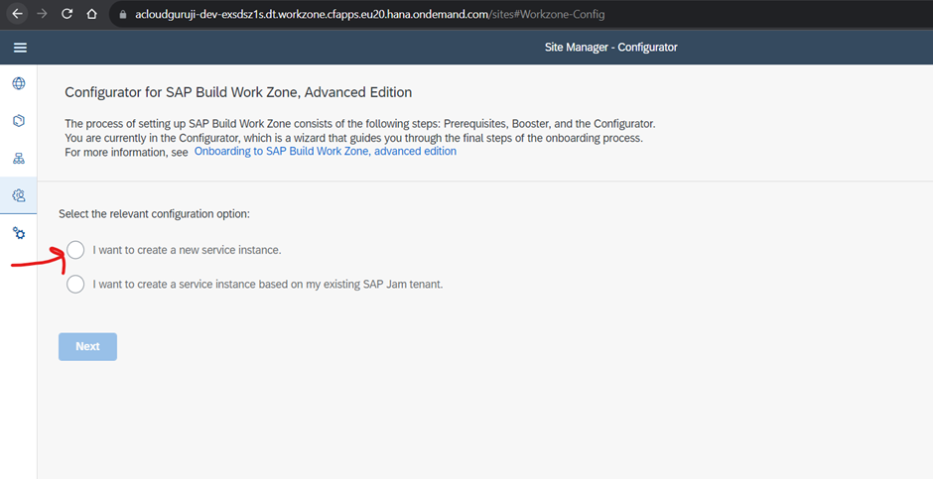
Task: Open the Onboarding to SAP Build Work Zone link
Action: pos(325,152)
